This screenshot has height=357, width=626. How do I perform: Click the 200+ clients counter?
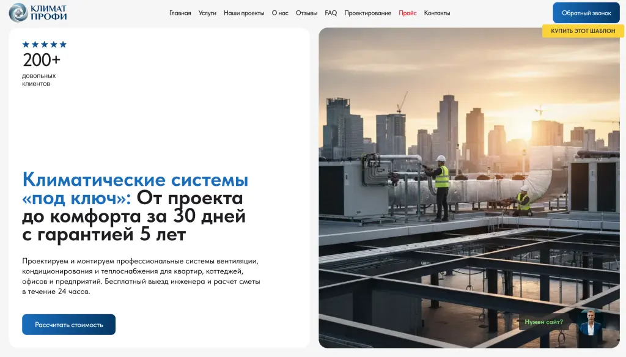42,60
